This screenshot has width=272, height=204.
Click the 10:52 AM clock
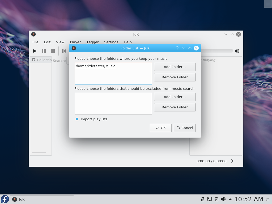tap(249, 199)
